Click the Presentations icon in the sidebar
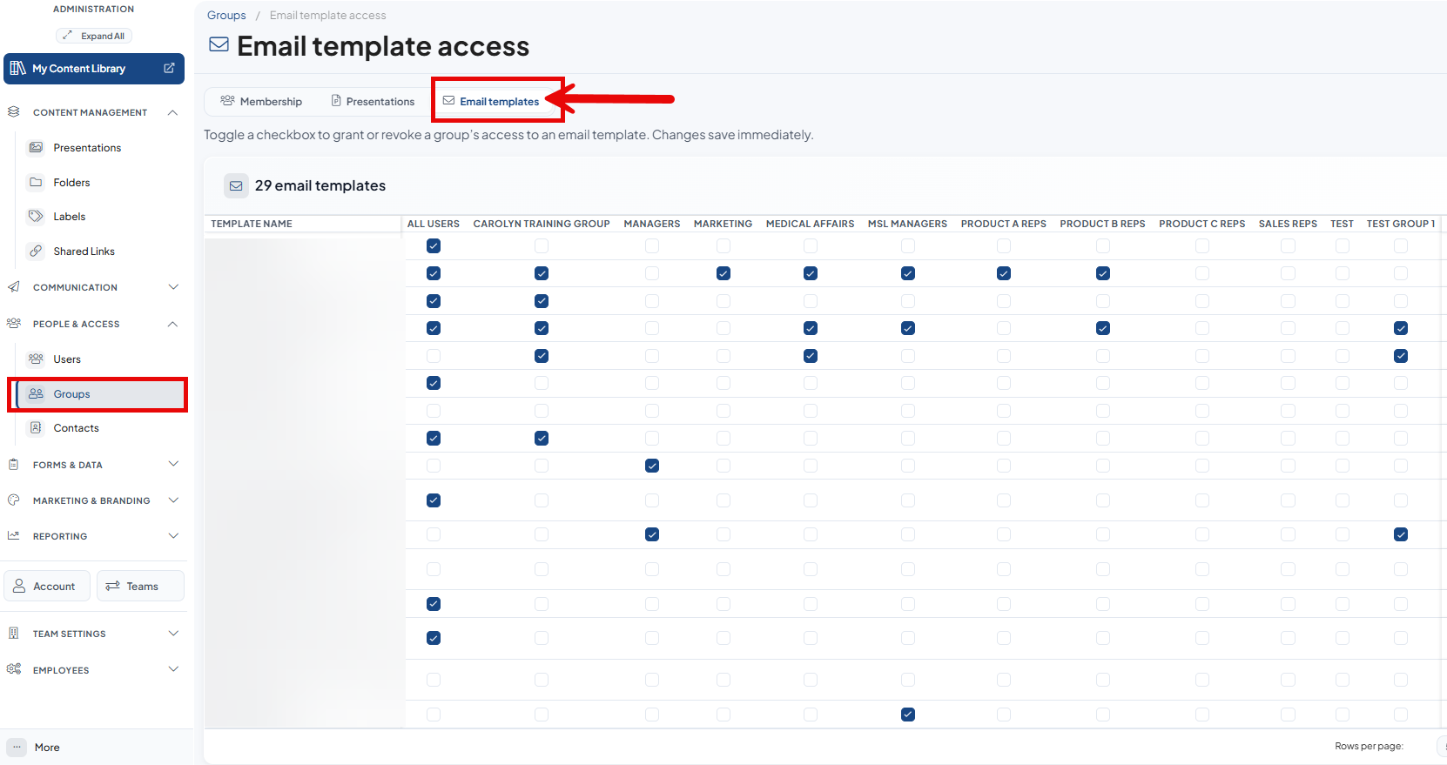 click(36, 147)
